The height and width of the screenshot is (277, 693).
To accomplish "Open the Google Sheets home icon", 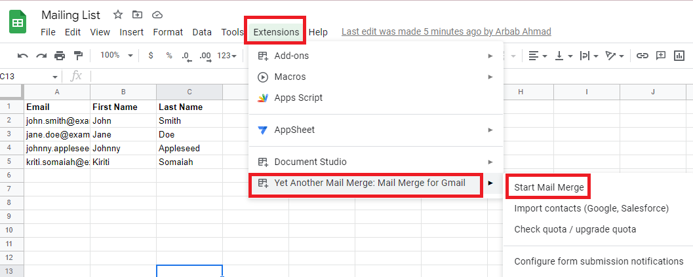I will tap(18, 22).
